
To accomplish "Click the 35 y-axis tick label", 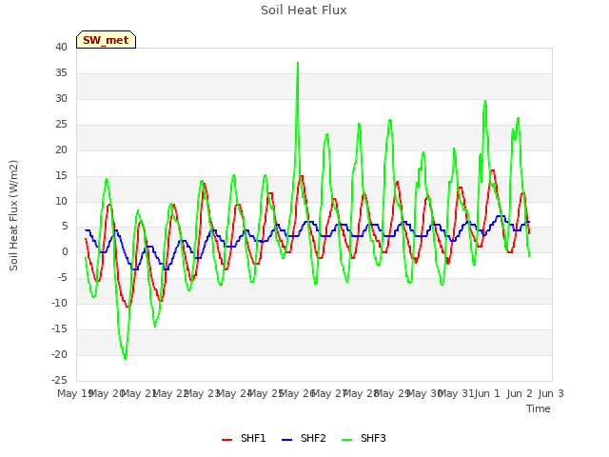I will click(61, 72).
